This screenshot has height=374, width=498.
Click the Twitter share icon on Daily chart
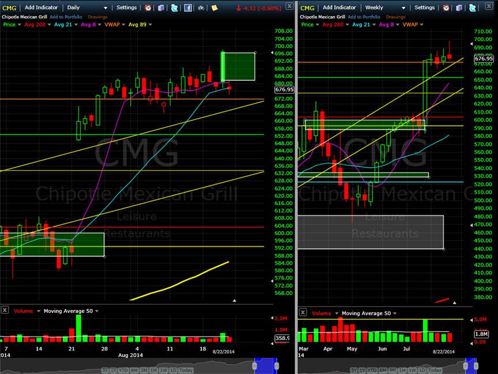(x=174, y=7)
